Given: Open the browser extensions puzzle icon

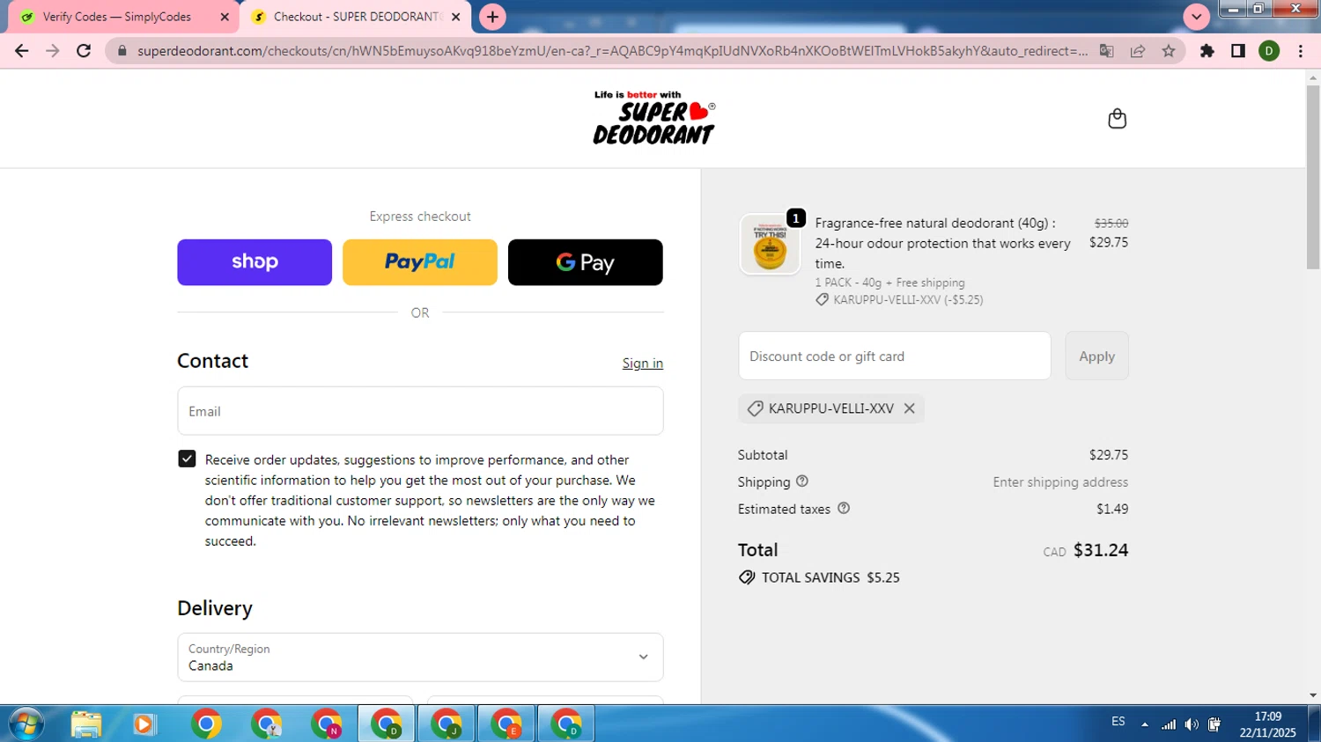Looking at the screenshot, I should tap(1207, 51).
